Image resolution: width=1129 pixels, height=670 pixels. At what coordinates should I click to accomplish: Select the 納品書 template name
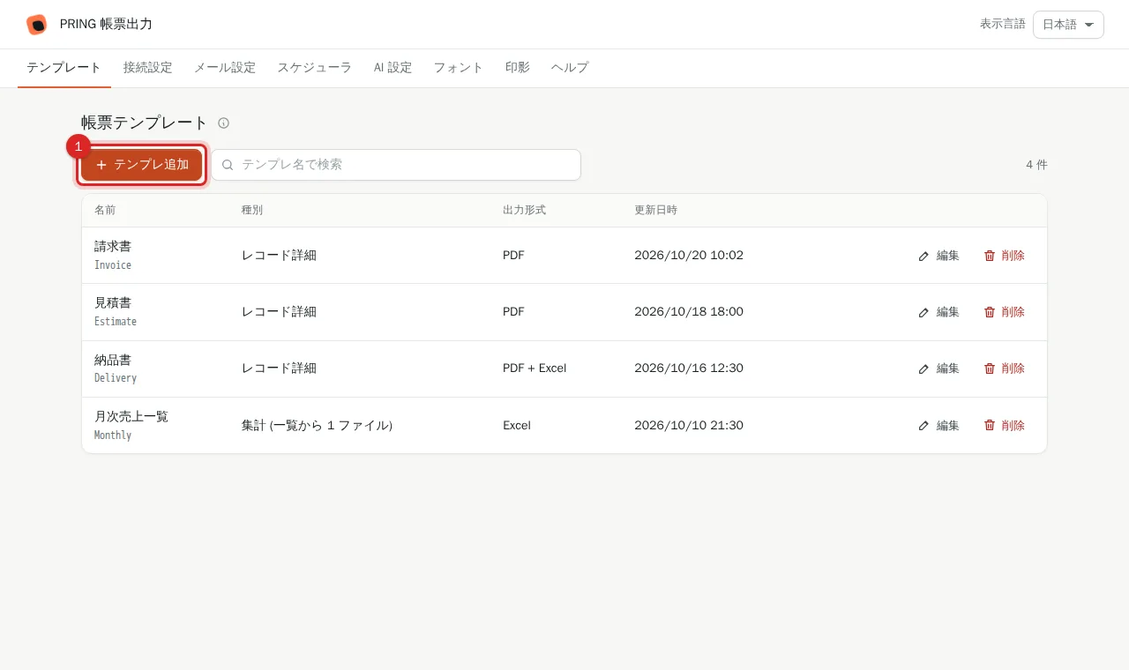point(113,360)
